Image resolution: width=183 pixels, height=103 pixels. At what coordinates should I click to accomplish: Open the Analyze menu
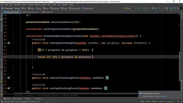click(x=31, y=5)
